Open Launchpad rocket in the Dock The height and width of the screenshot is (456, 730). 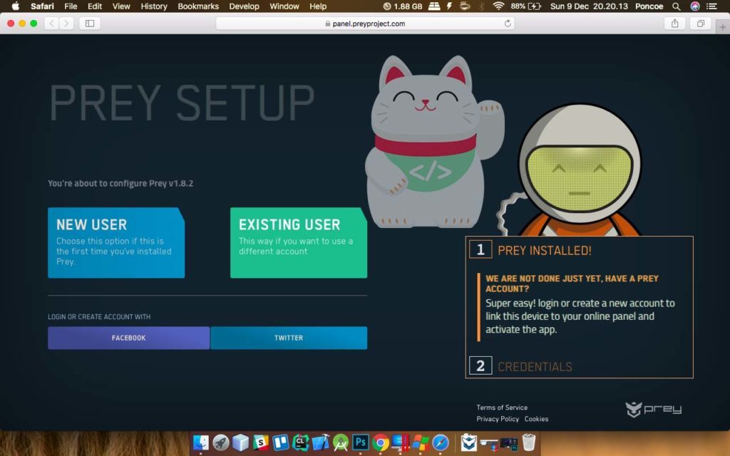click(221, 442)
